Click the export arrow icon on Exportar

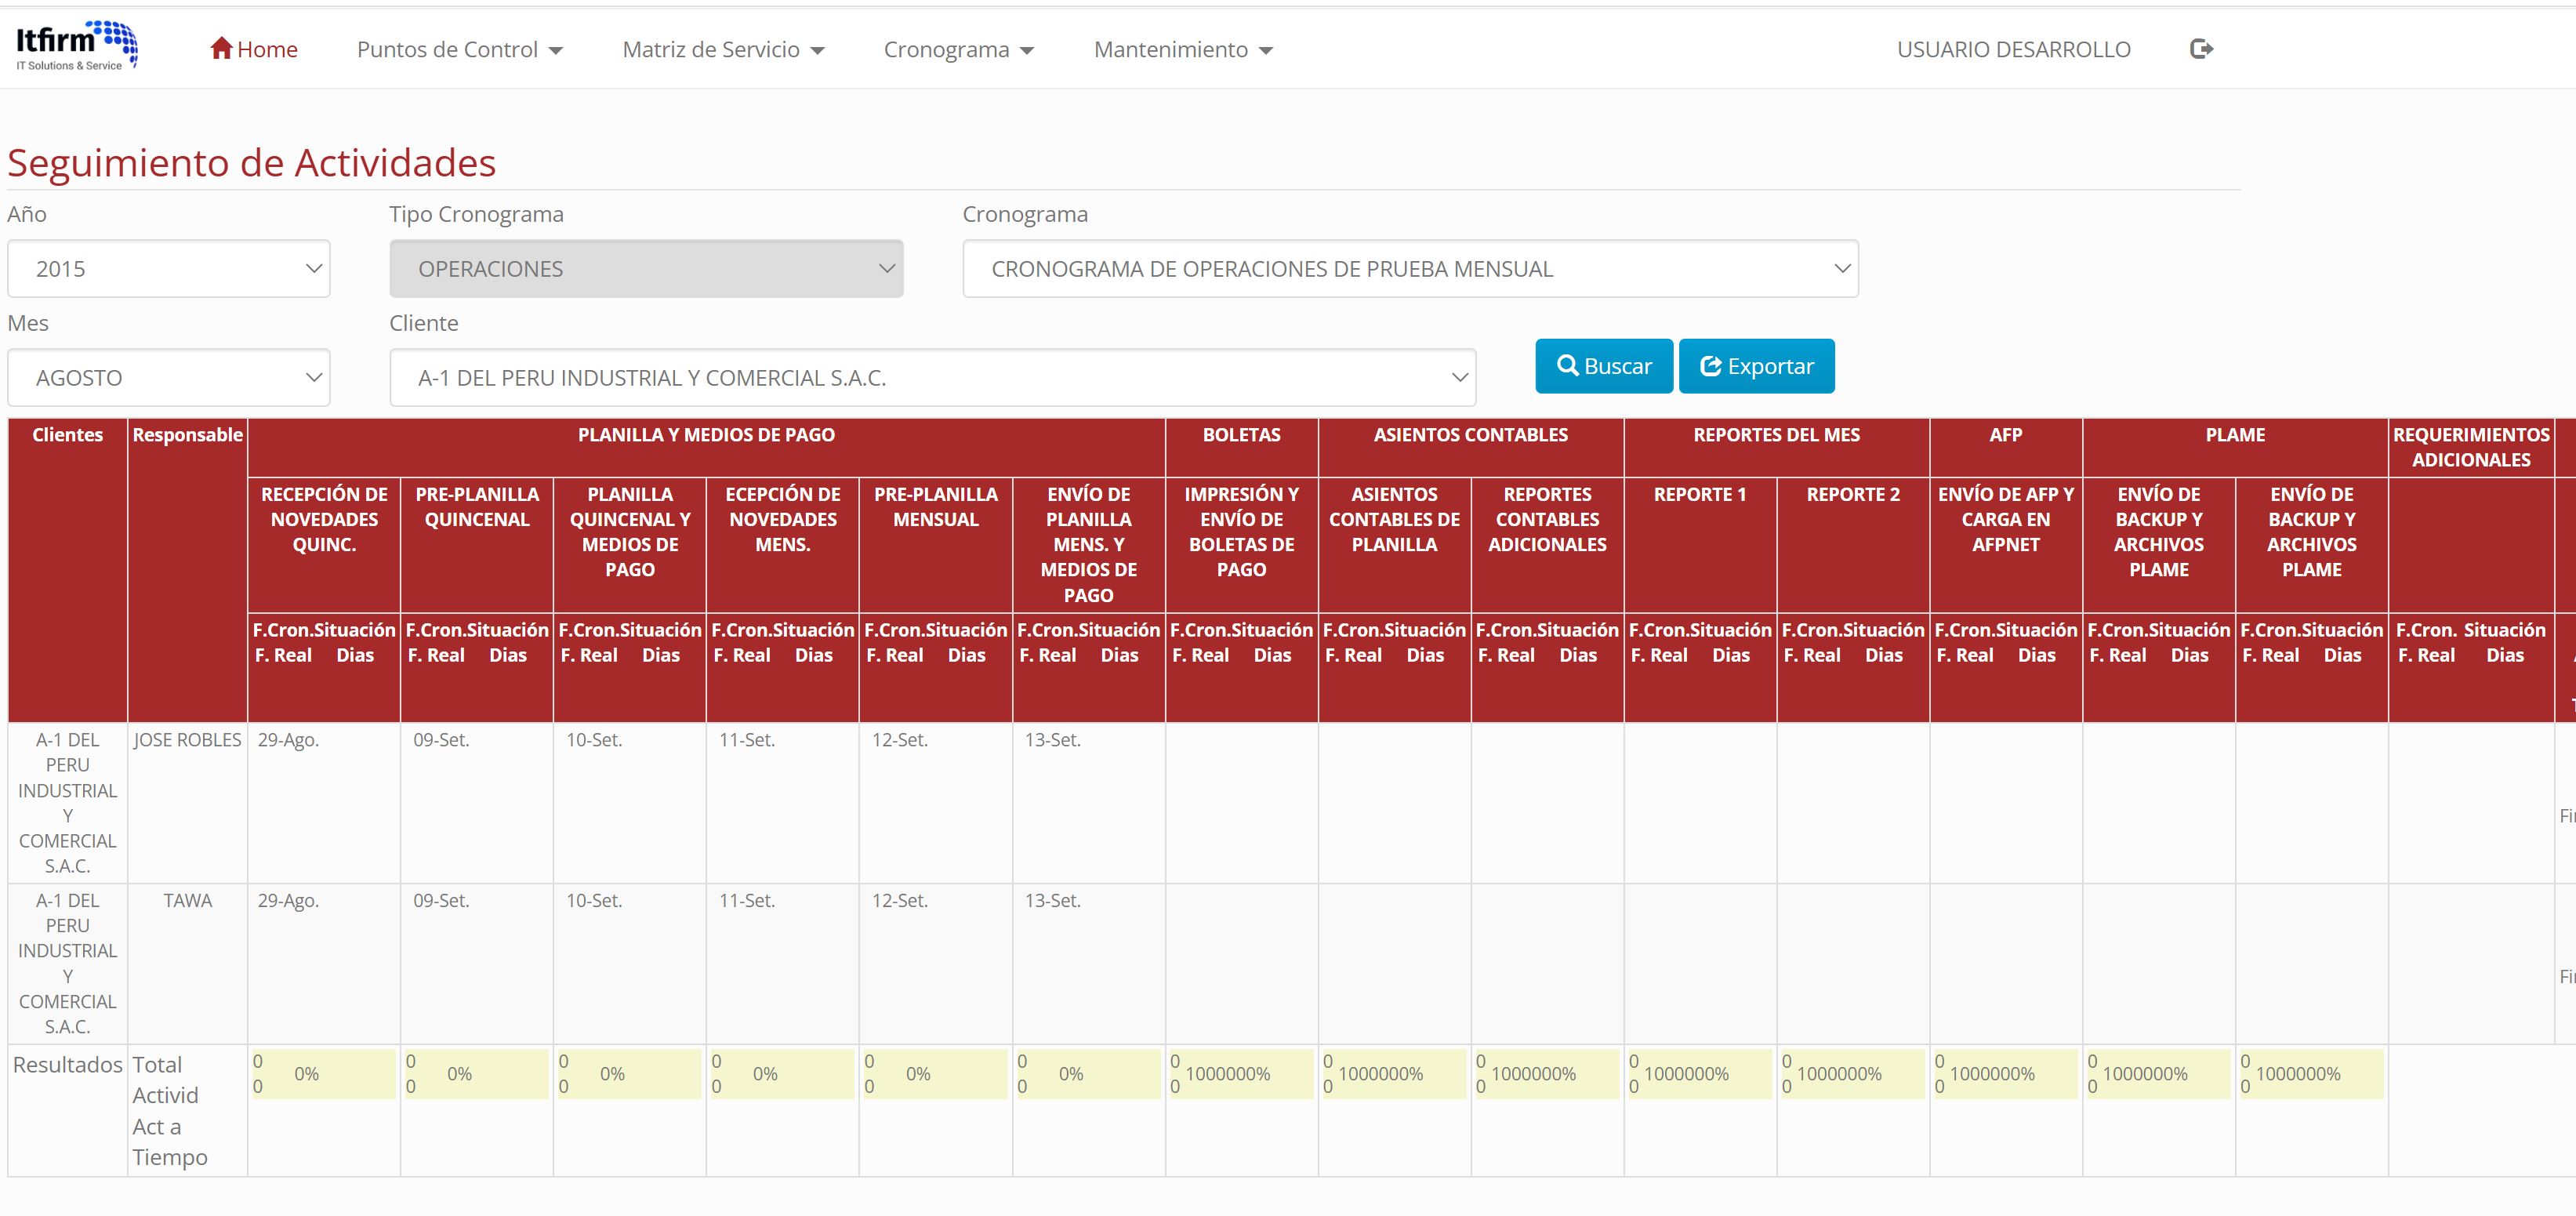click(x=1712, y=366)
